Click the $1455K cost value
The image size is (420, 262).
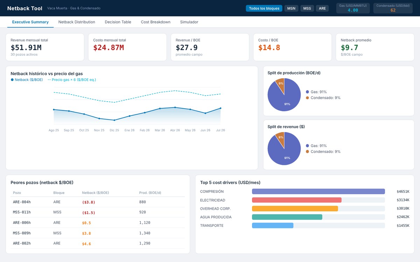(403, 226)
